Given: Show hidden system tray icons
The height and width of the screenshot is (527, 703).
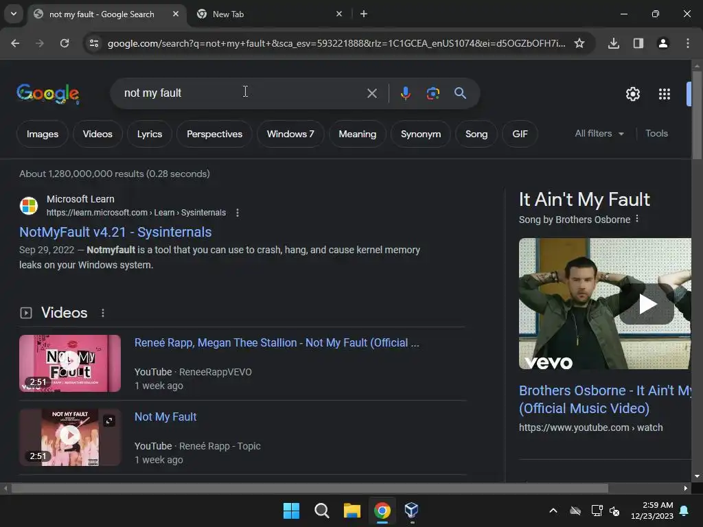Looking at the screenshot, I should 553,511.
